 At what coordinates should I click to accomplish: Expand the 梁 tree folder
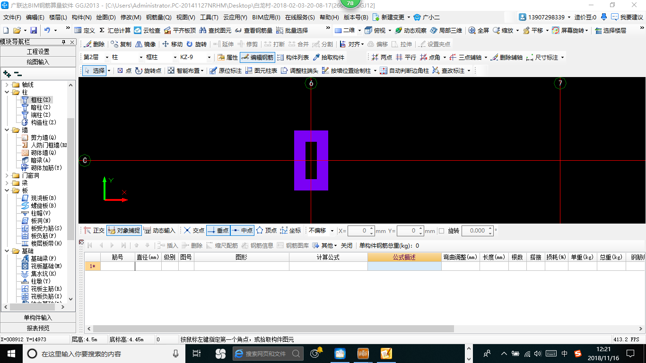point(7,183)
